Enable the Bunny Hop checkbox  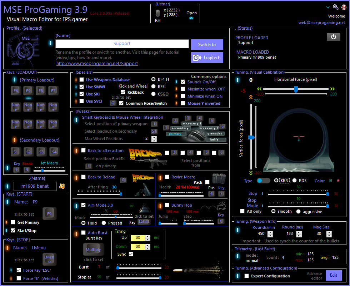pyautogui.click(x=167, y=205)
